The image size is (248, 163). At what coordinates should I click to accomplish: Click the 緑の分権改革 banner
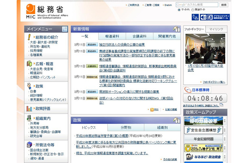tap(204, 121)
